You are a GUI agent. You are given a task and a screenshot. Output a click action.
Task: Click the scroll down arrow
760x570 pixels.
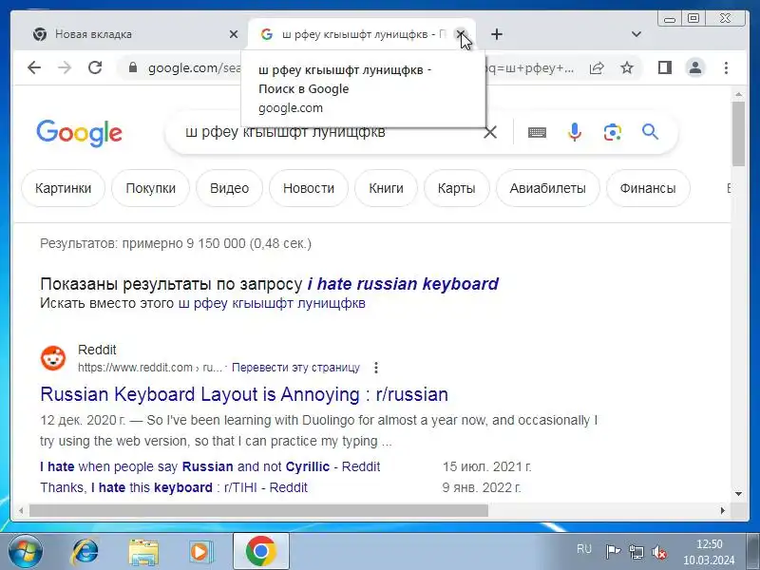(x=738, y=494)
